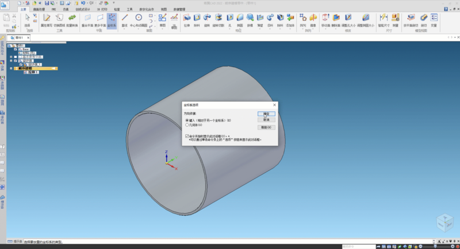Open the 阵列 (pattern) dropdown arrow
Screen dimensions: 460x249
tap(303, 29)
